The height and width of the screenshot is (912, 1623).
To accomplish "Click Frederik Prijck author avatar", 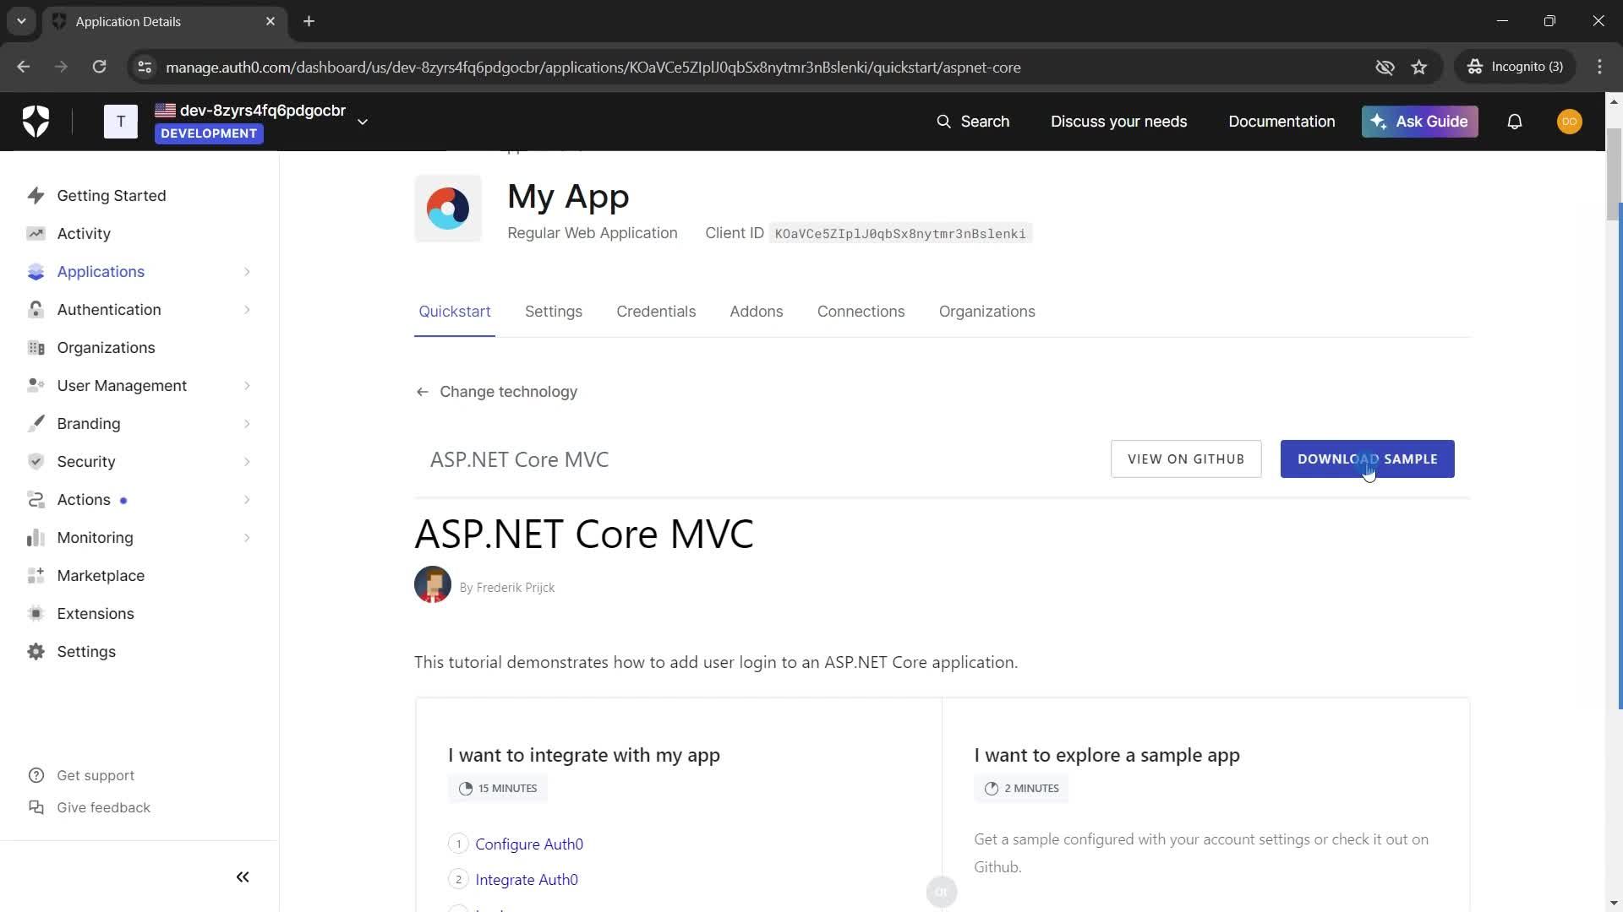I will [x=433, y=584].
